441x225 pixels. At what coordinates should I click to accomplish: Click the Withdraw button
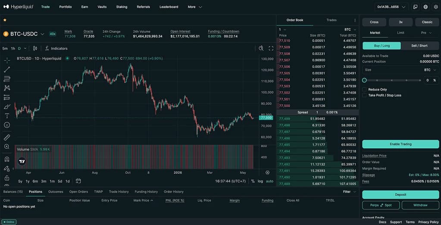click(x=420, y=205)
